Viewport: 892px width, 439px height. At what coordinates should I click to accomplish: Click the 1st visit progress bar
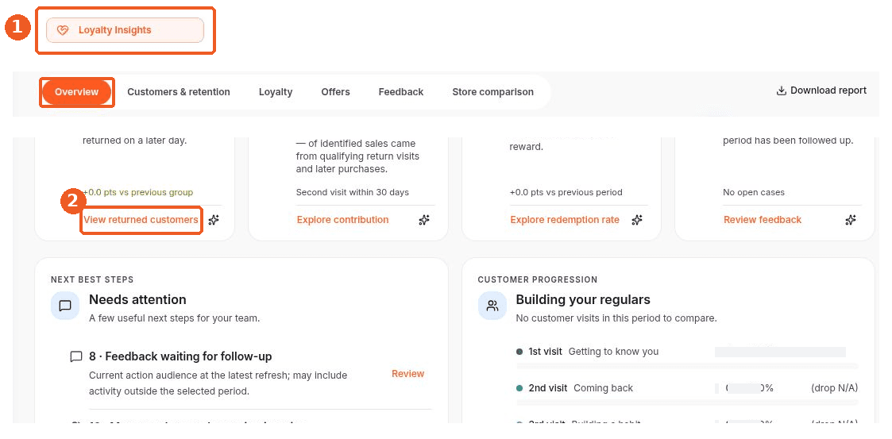(687, 366)
